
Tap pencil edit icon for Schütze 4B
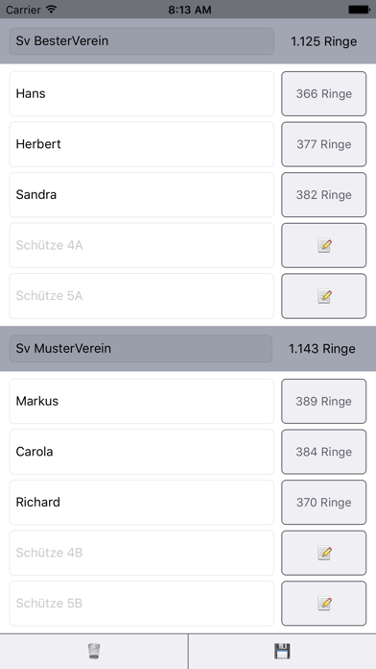[x=324, y=553]
